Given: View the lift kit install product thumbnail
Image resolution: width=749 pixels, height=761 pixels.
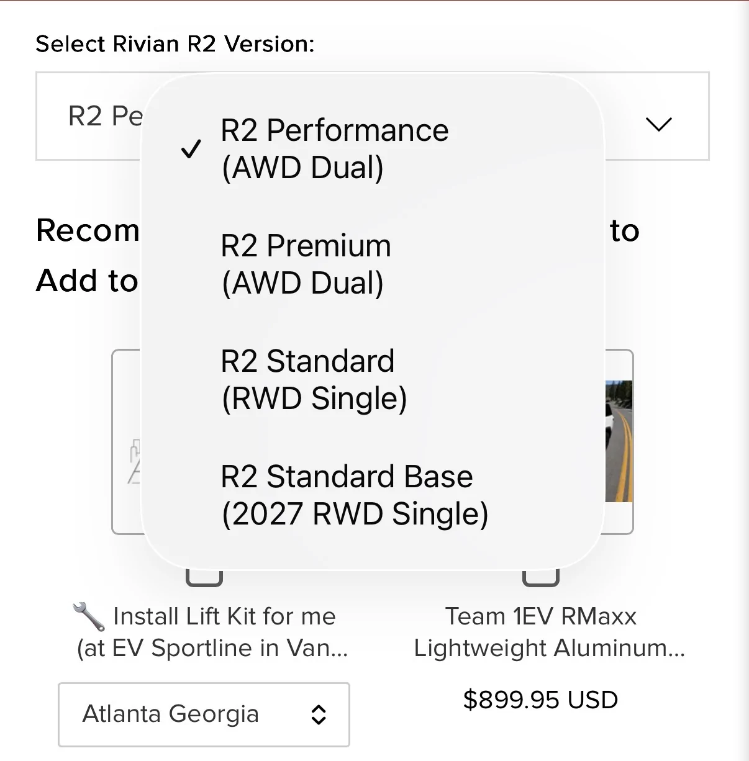Looking at the screenshot, I should (127, 441).
